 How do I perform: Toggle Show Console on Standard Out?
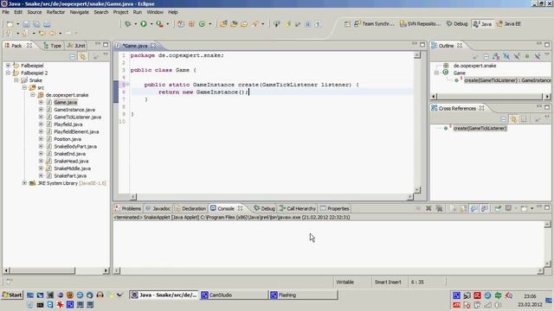point(474,208)
